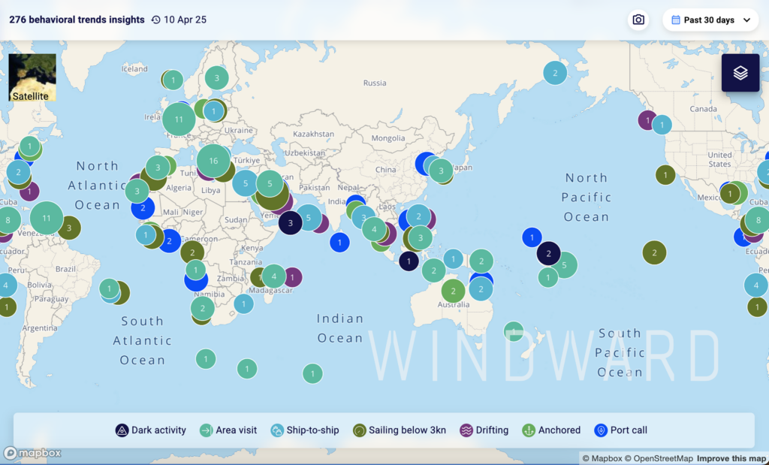
Task: Select the Ship-to-ship 5 cluster near Egypt
Action: [x=246, y=183]
